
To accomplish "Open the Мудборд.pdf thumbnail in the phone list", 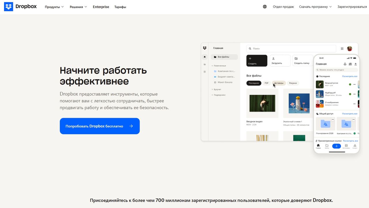I will click(x=320, y=94).
